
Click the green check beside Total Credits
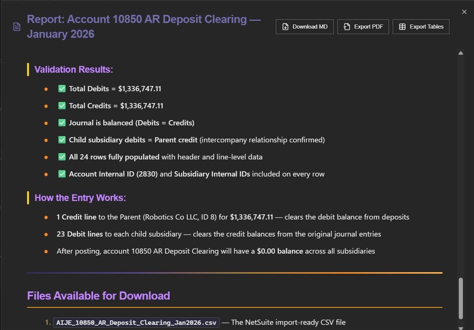[x=62, y=106]
